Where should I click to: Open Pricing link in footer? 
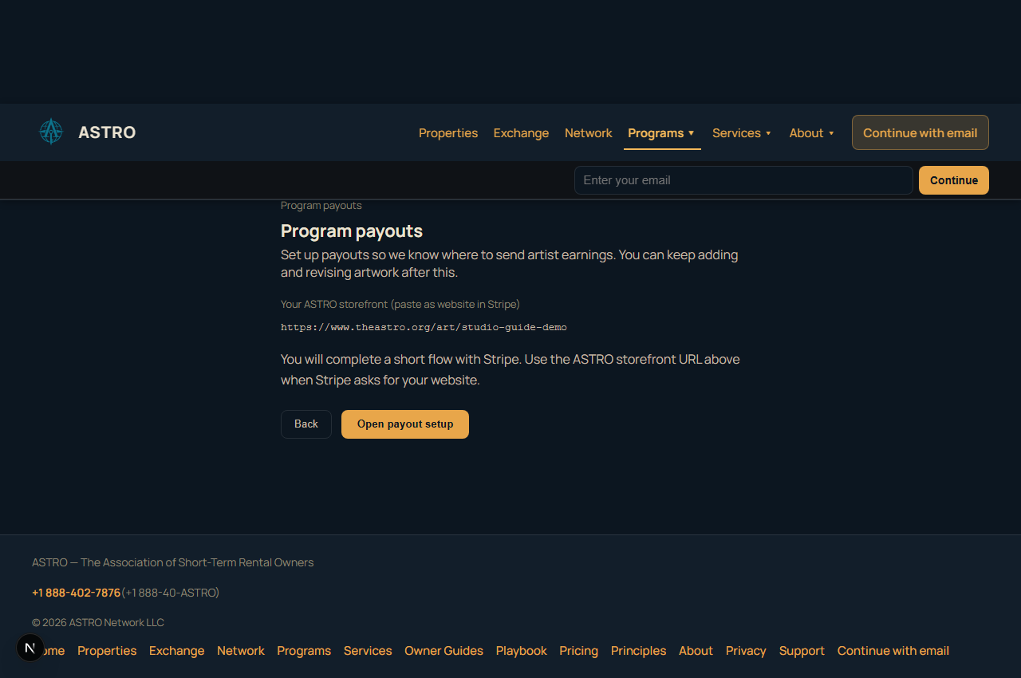(x=579, y=651)
